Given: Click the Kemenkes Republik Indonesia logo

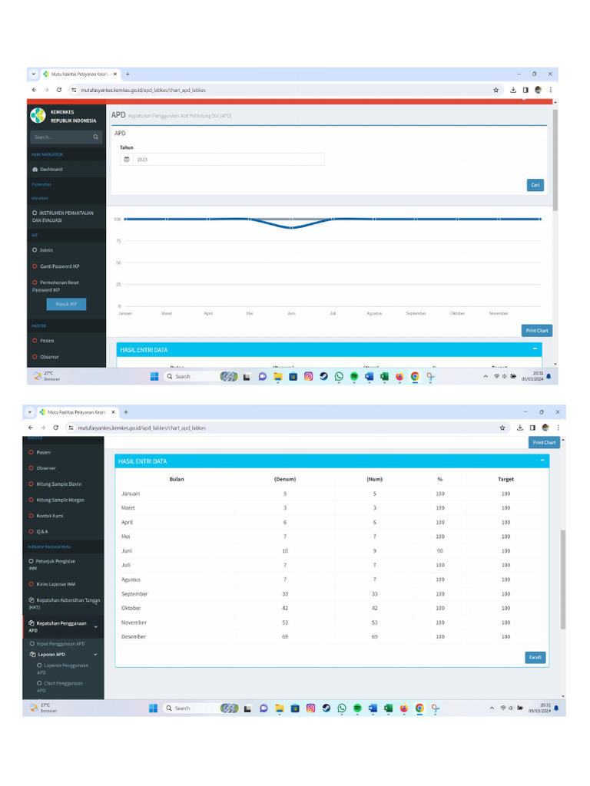Looking at the screenshot, I should coord(38,116).
